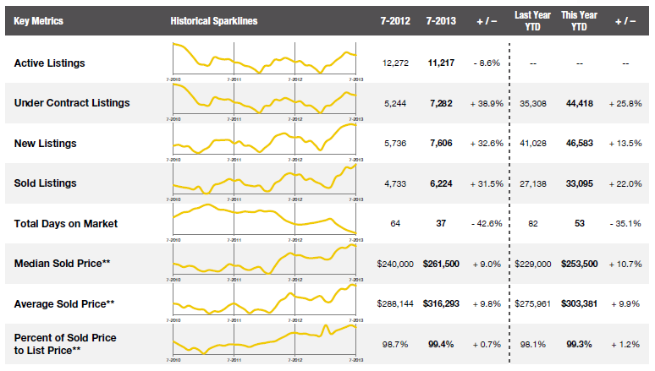The width and height of the screenshot is (655, 371).
Task: Click the Median Sold Price row label
Action: [63, 264]
